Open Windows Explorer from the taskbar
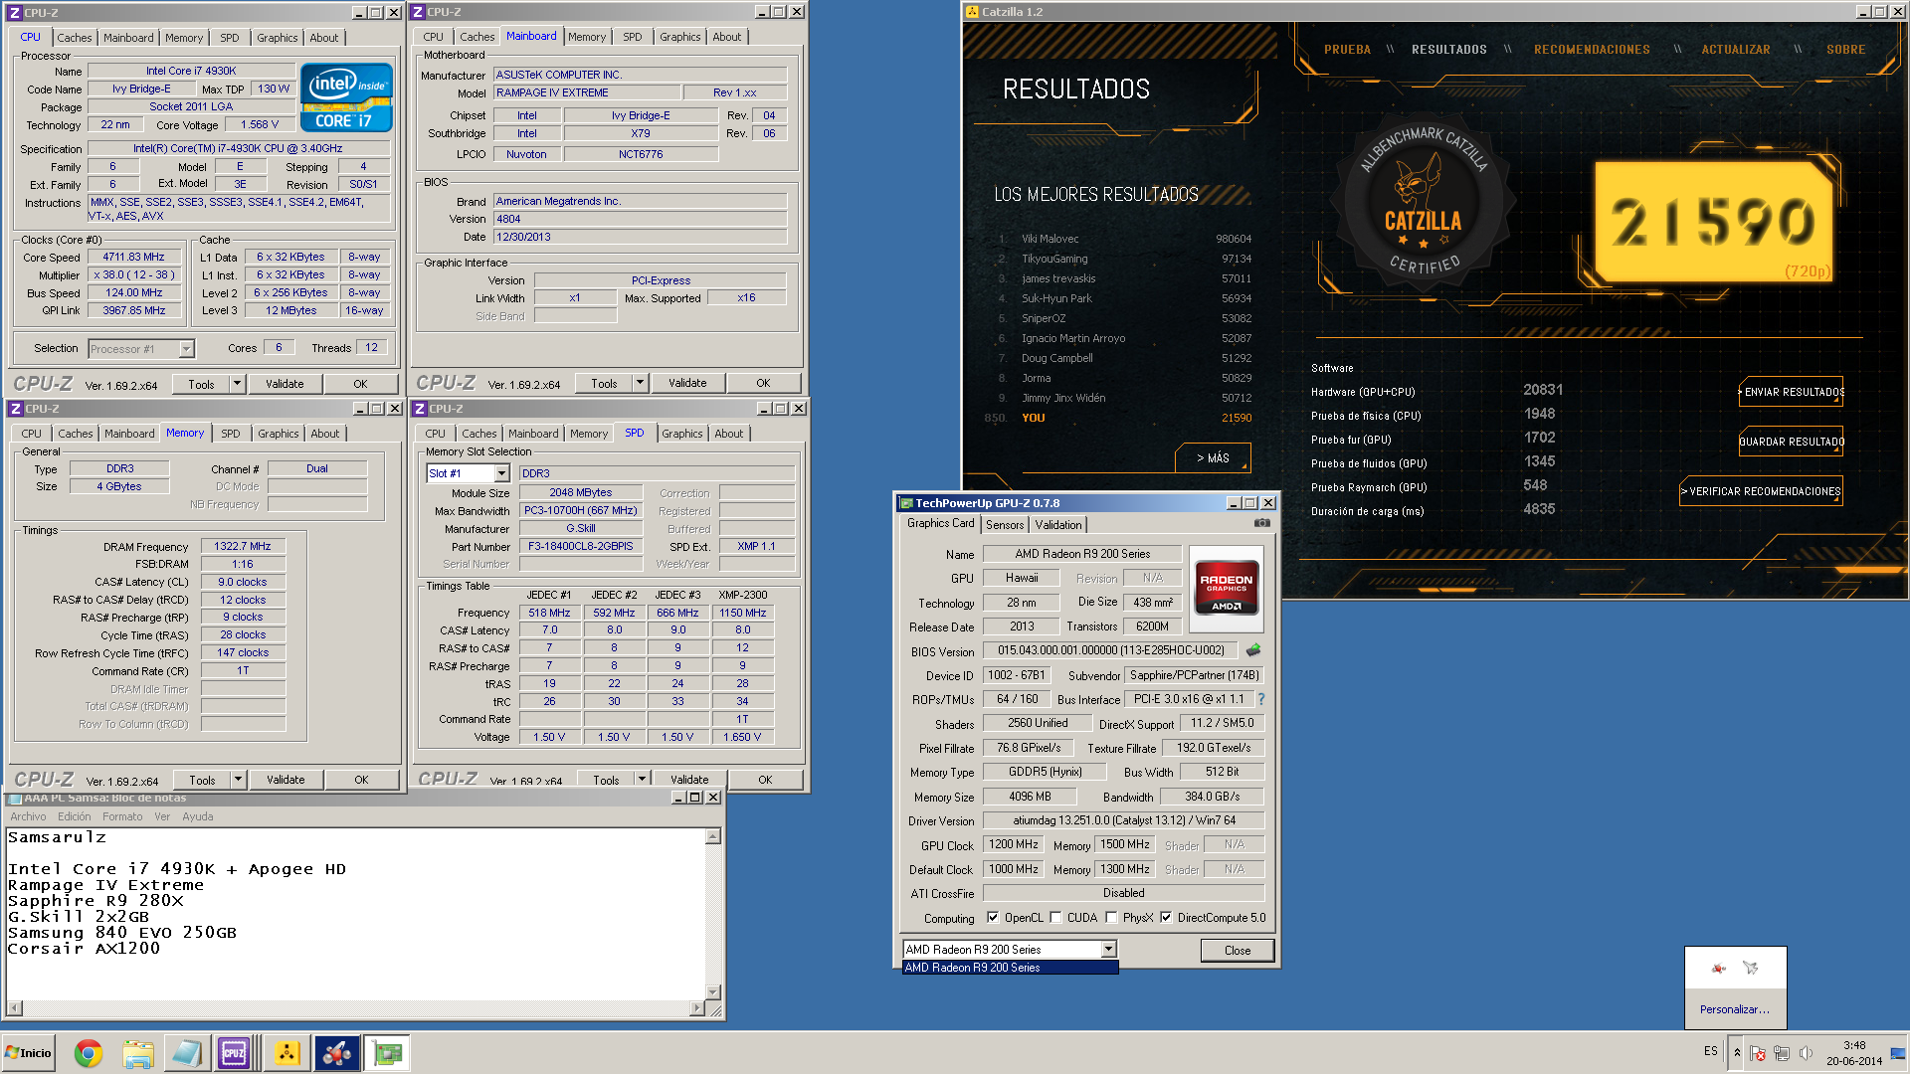 (x=138, y=1053)
